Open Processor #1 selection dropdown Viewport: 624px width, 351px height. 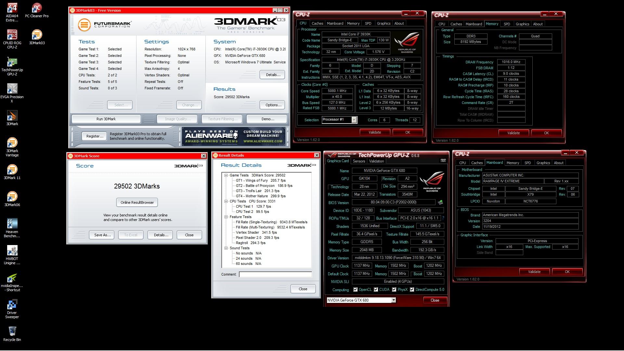coord(354,120)
